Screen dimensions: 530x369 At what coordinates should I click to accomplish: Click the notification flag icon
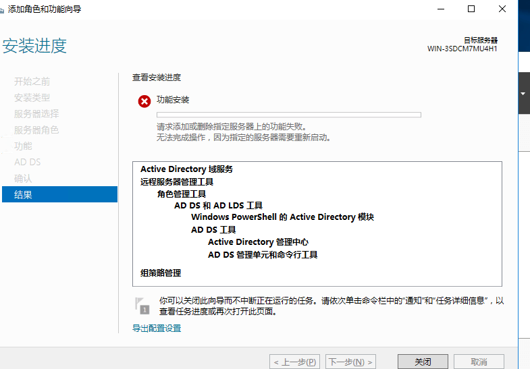click(x=140, y=306)
